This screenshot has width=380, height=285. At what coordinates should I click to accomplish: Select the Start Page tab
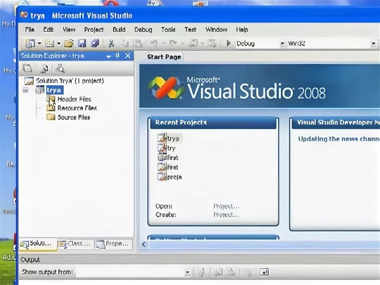point(164,57)
